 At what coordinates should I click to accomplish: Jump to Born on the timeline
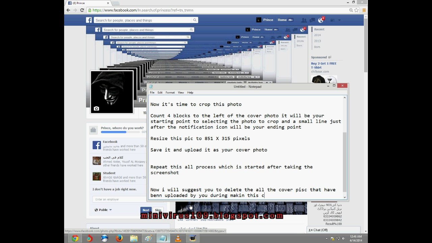click(x=317, y=47)
